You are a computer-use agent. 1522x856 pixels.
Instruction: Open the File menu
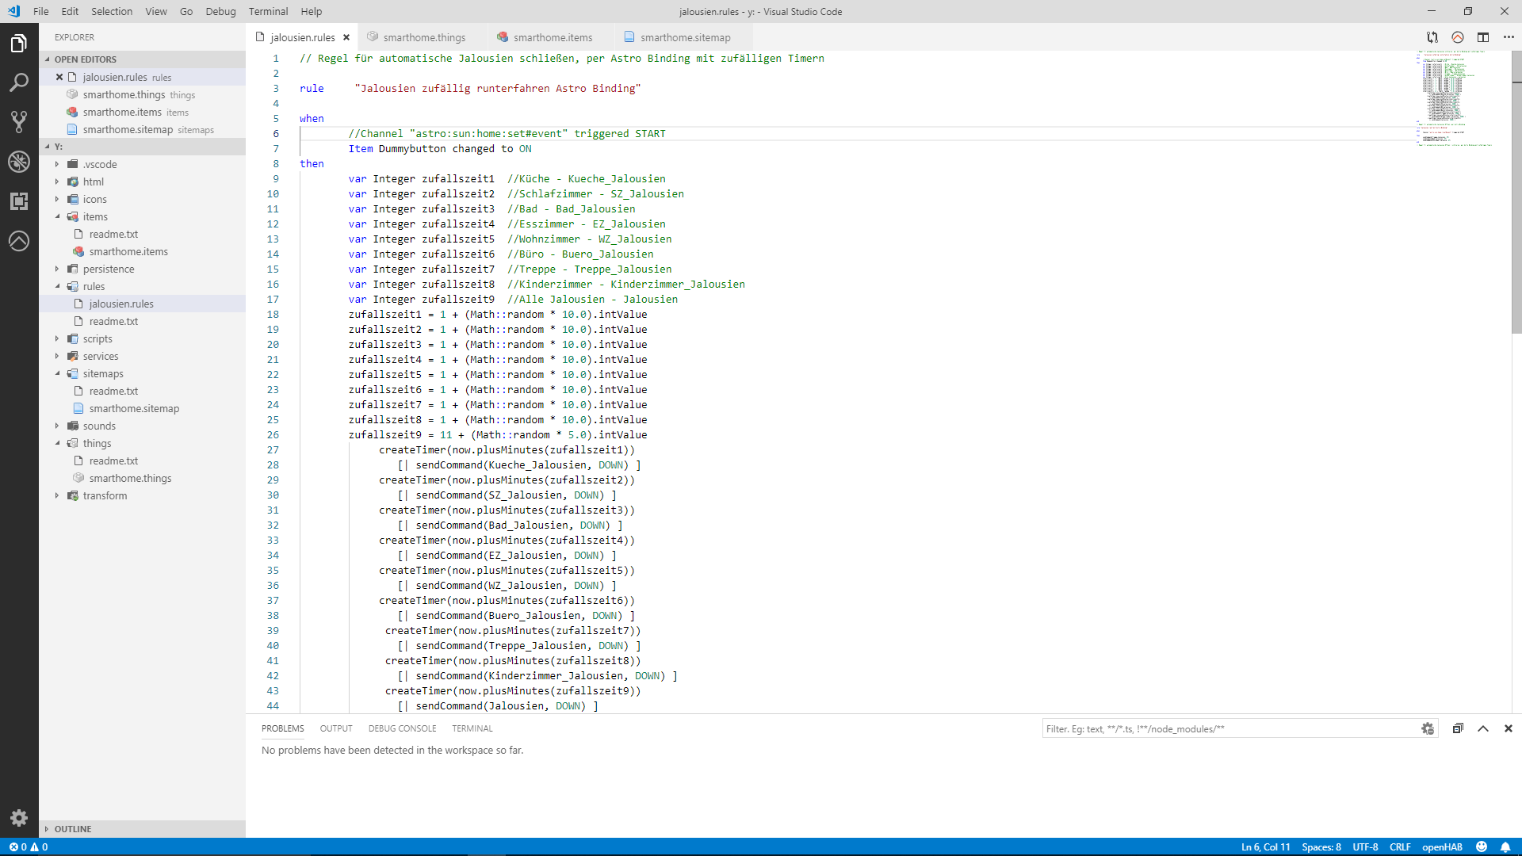41,11
